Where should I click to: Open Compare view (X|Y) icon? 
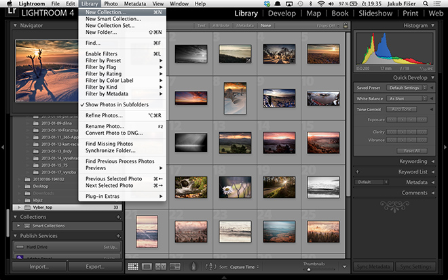160,267
